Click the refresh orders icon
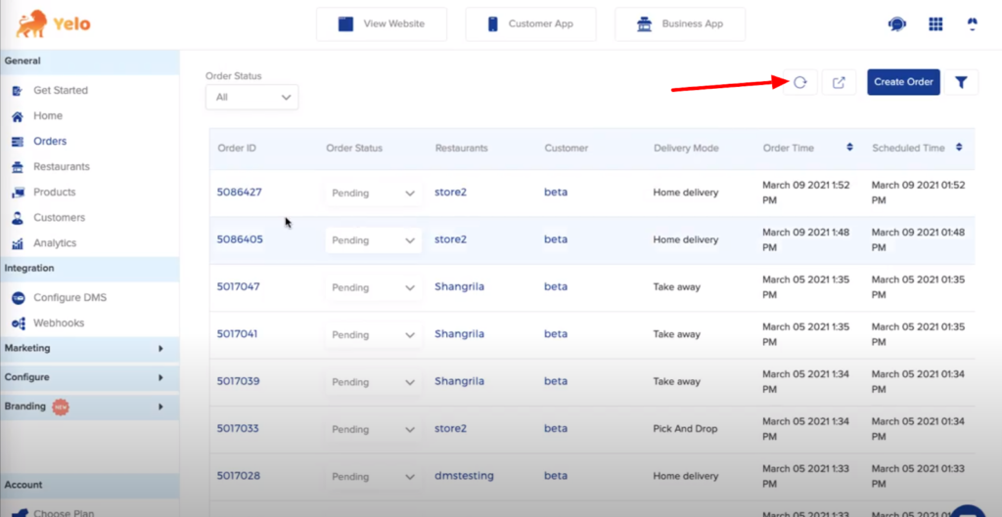 coord(800,82)
